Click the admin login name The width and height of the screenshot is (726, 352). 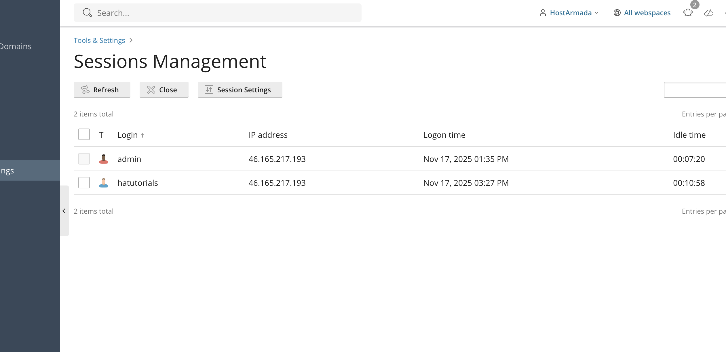(x=129, y=159)
